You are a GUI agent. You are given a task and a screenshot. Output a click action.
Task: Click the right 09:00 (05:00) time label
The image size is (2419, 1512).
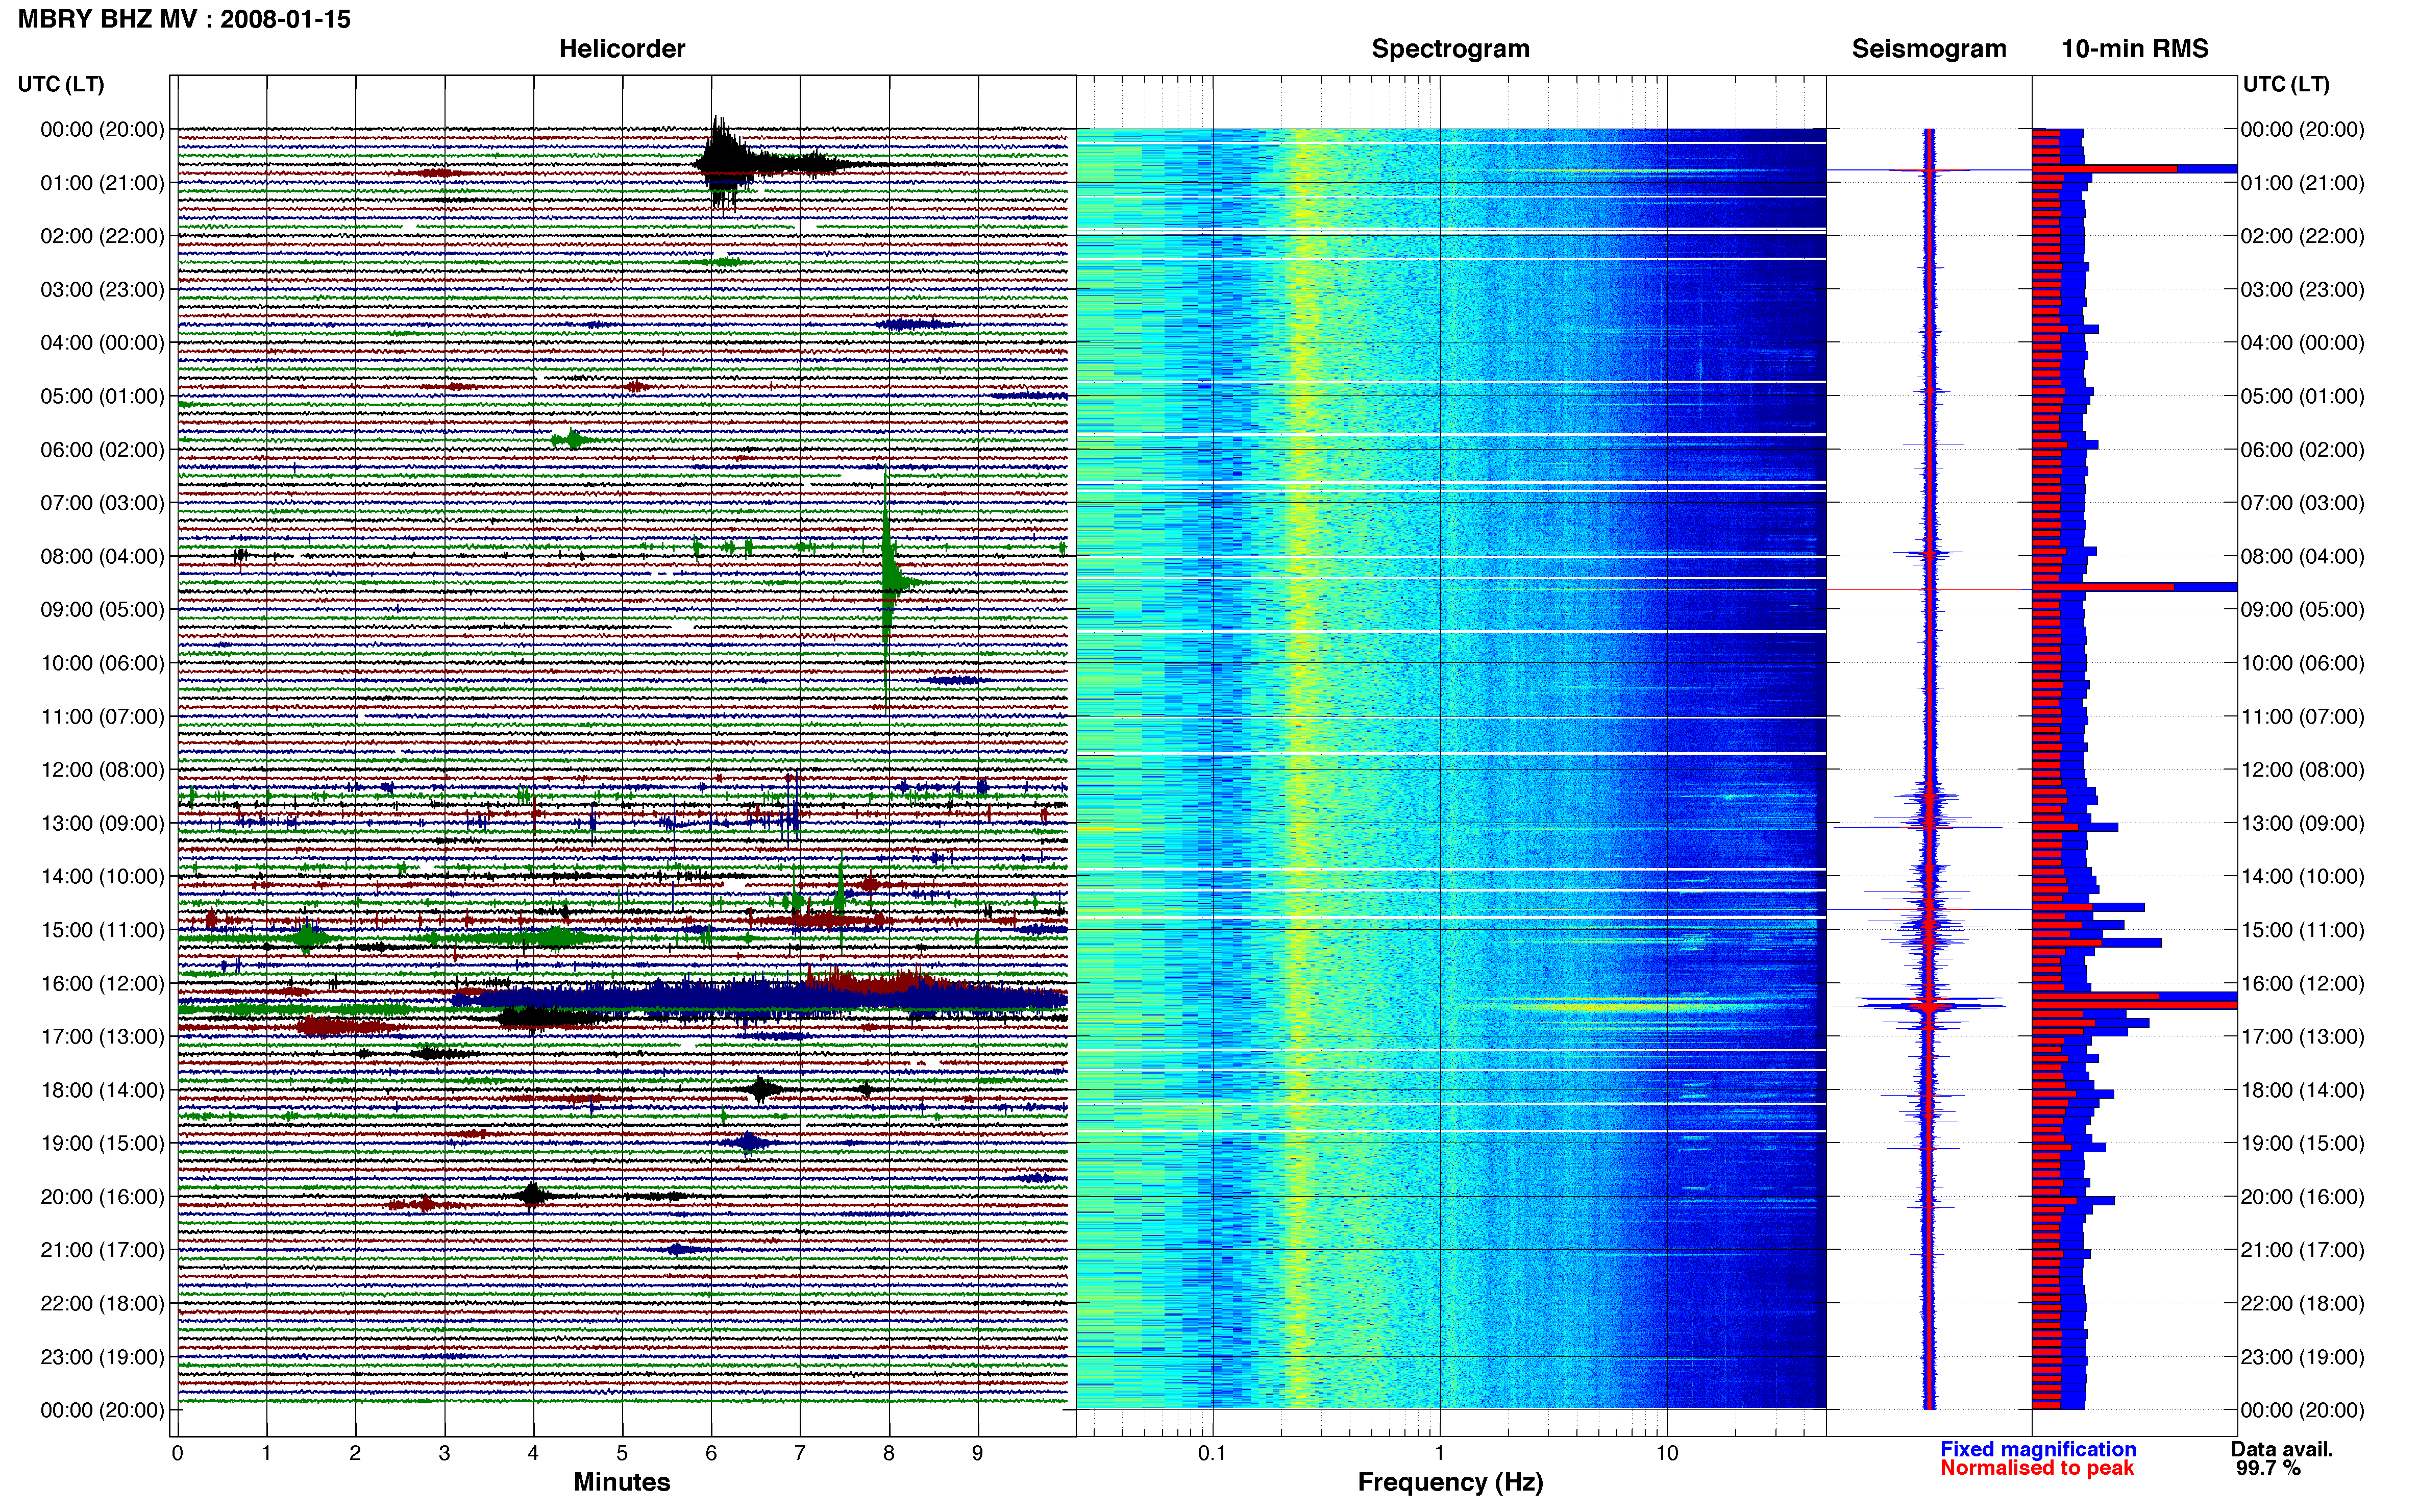point(2302,610)
